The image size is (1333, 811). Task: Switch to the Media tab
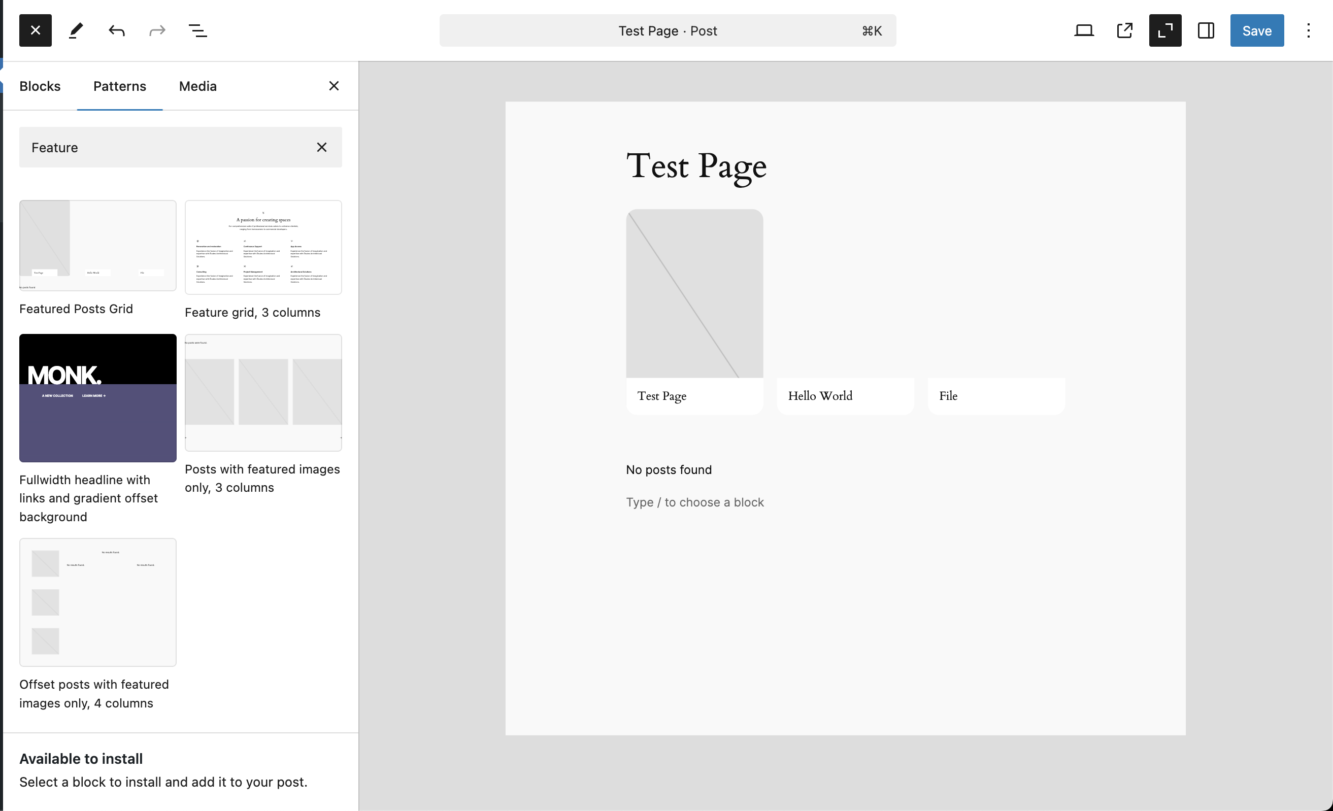tap(197, 86)
